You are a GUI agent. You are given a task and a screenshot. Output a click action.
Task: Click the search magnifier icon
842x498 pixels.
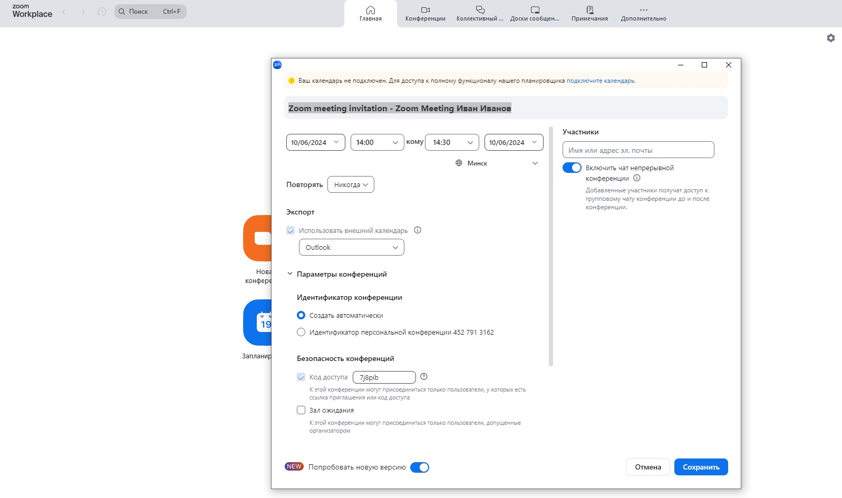(122, 12)
